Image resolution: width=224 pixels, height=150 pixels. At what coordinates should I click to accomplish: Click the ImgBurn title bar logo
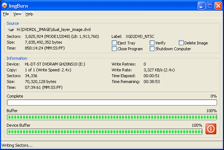(5, 5)
